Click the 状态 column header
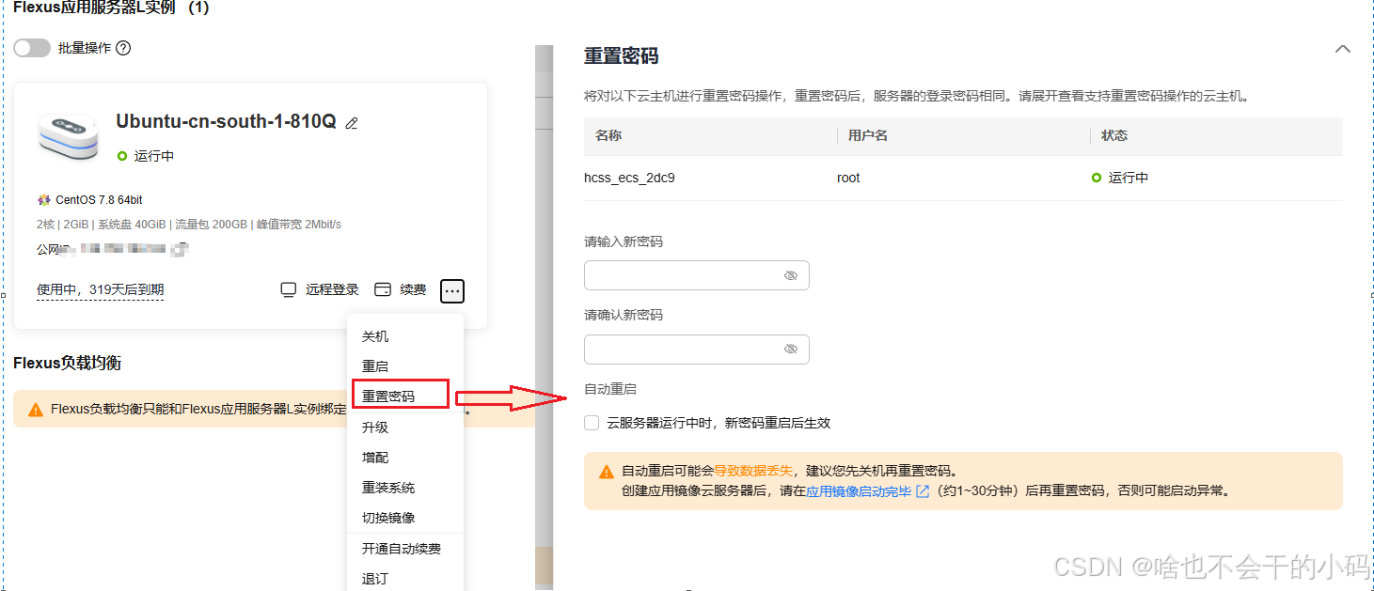 coord(1114,135)
